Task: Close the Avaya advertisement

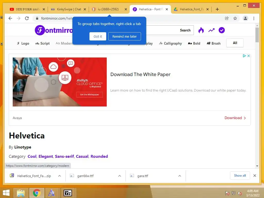Action: (x=249, y=56)
